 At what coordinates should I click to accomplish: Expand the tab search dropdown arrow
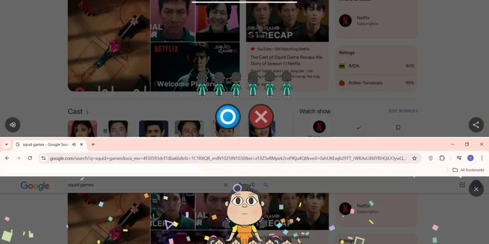coord(6,145)
